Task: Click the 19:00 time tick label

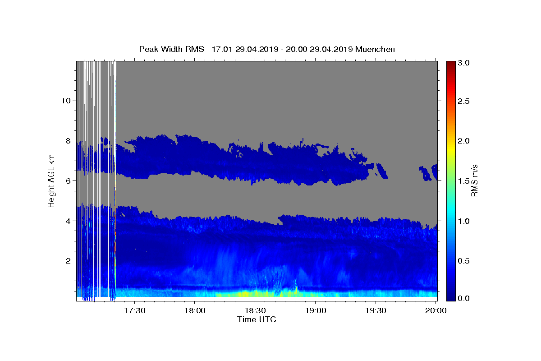Action: pos(316,311)
